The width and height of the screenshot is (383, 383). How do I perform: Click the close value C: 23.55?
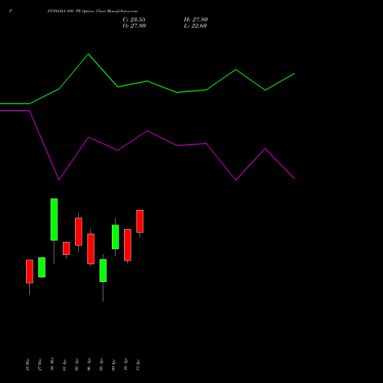(x=134, y=20)
